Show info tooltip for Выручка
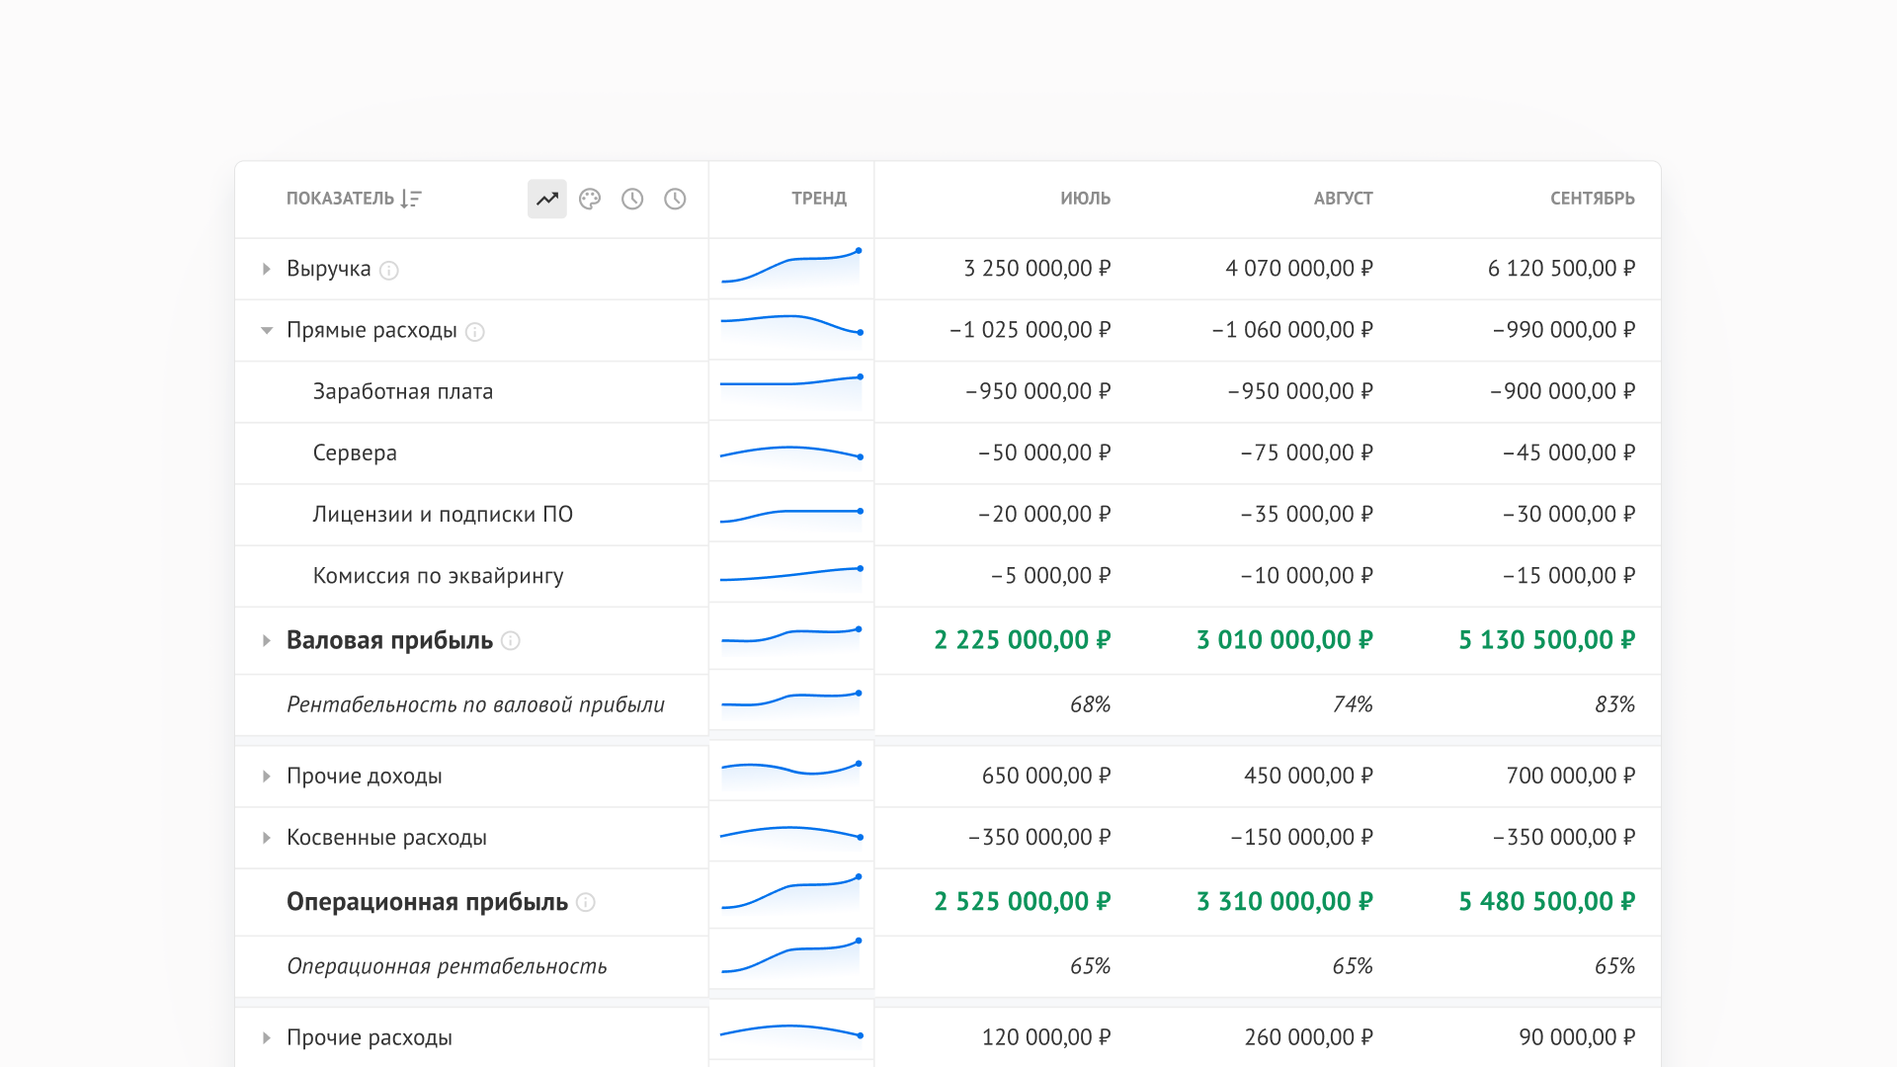The width and height of the screenshot is (1897, 1067). (389, 270)
